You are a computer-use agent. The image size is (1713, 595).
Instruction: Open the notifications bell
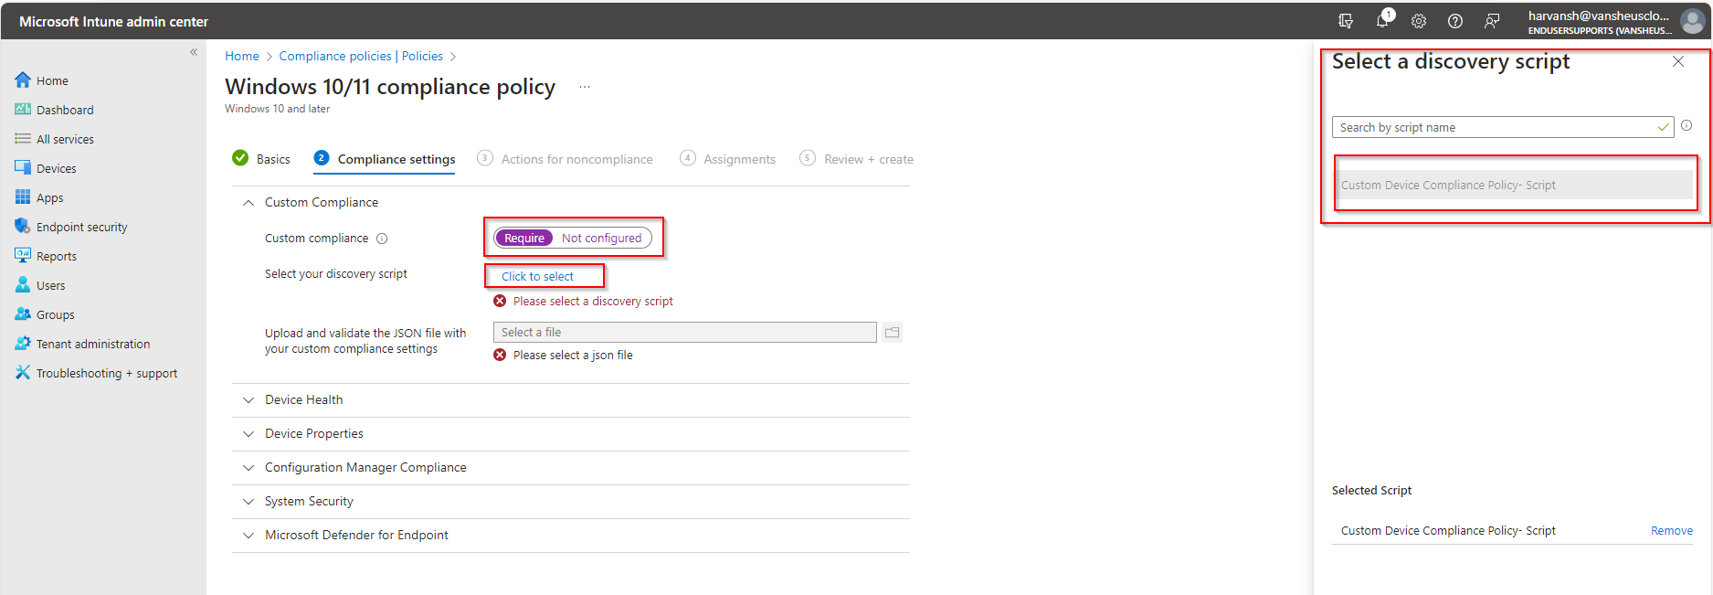pos(1382,20)
